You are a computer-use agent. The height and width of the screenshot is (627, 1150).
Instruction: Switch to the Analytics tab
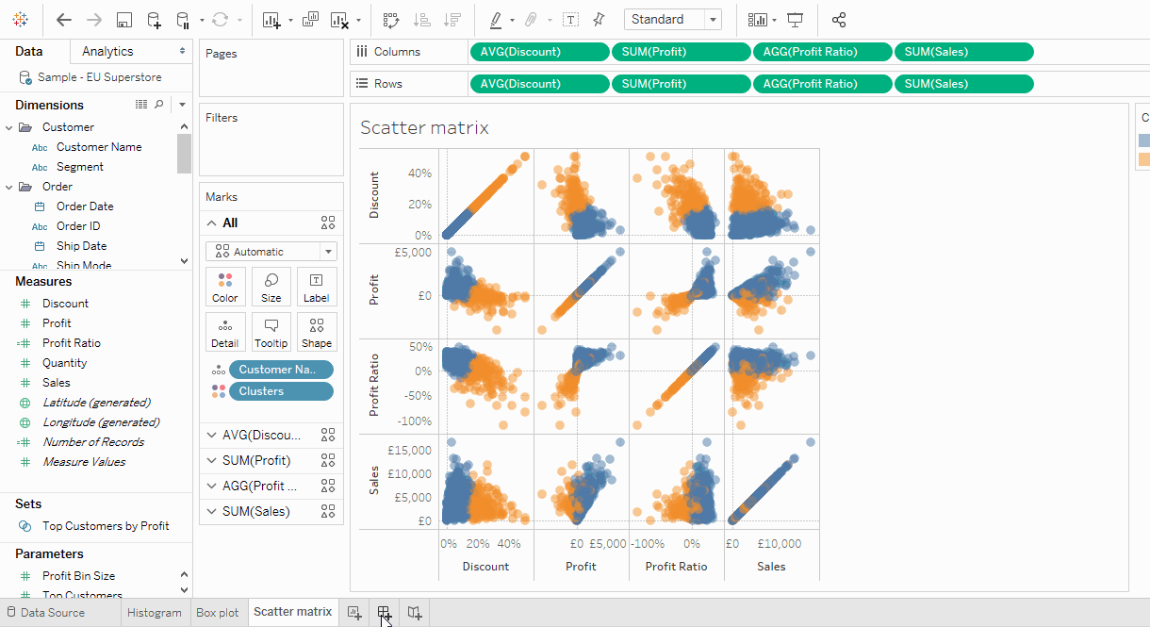pyautogui.click(x=107, y=52)
